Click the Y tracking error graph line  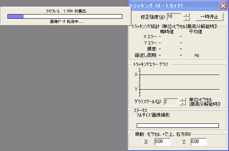[180, 89]
